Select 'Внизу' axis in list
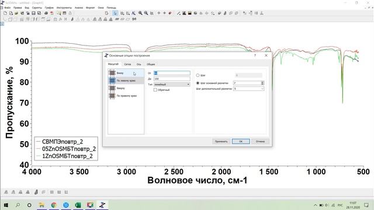Image resolution: width=374 pixels, height=210 pixels. tap(126, 73)
